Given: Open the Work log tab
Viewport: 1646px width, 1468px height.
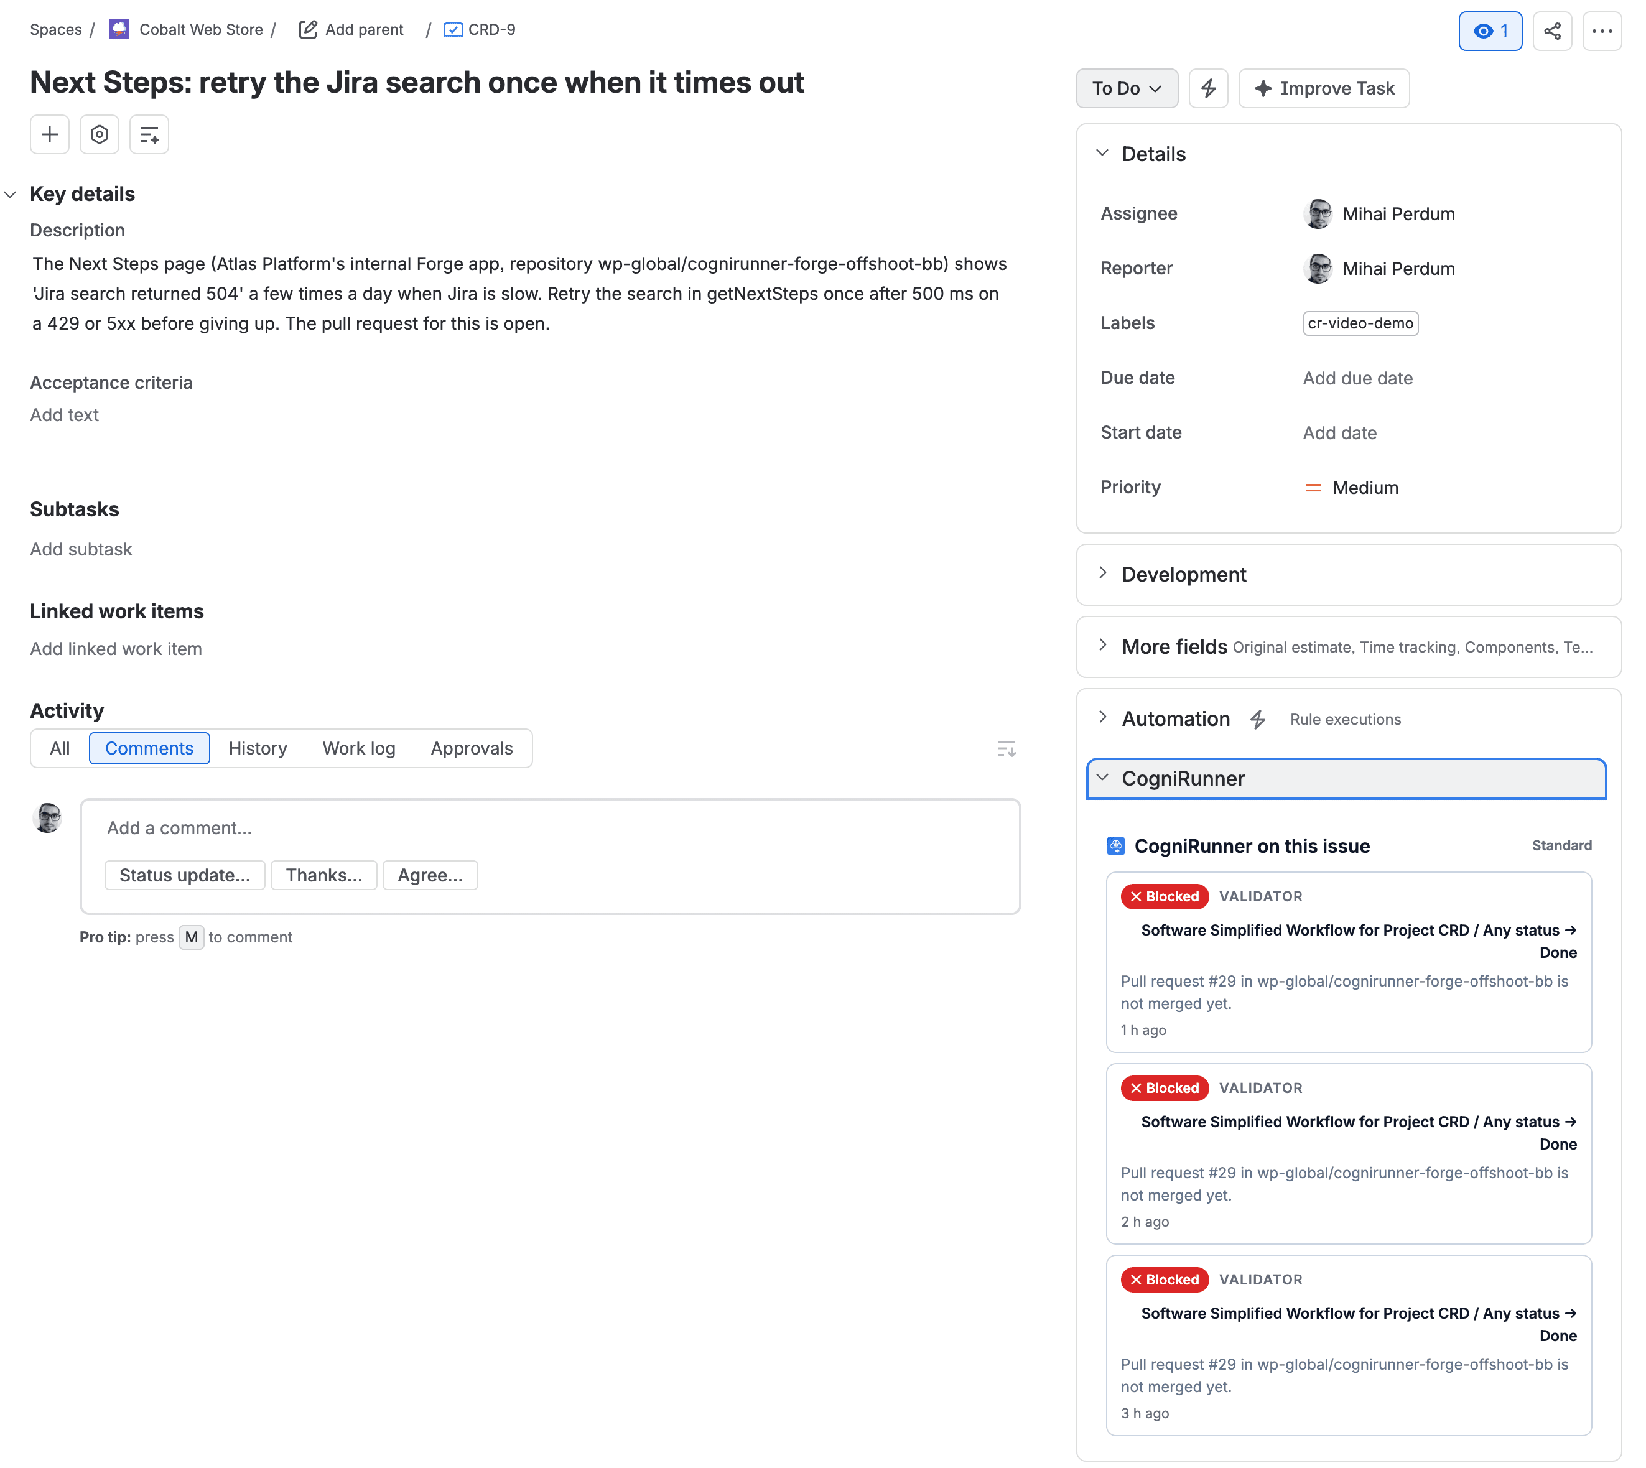Looking at the screenshot, I should (x=359, y=748).
